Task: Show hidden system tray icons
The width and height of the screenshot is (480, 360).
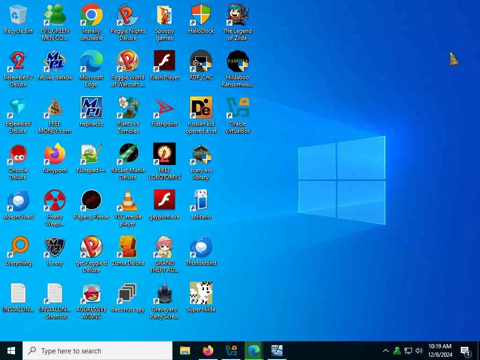Action: click(386, 351)
